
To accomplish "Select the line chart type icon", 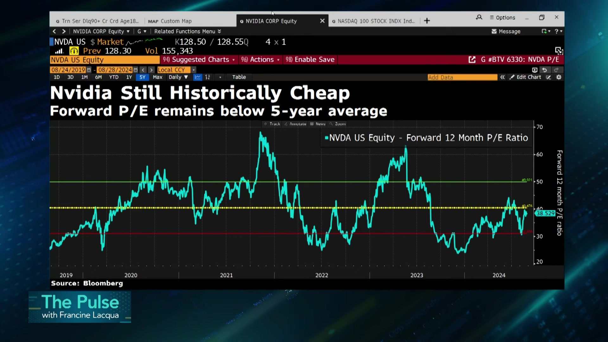I will click(x=198, y=77).
